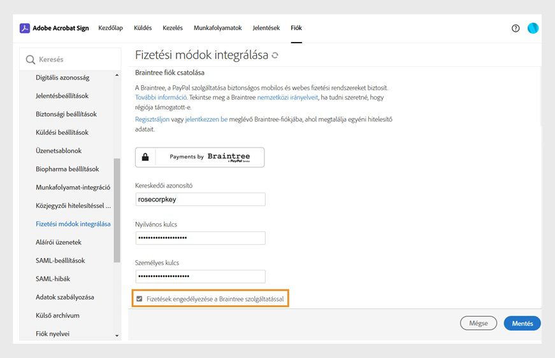
Task: Open the user profile avatar
Action: click(x=533, y=28)
